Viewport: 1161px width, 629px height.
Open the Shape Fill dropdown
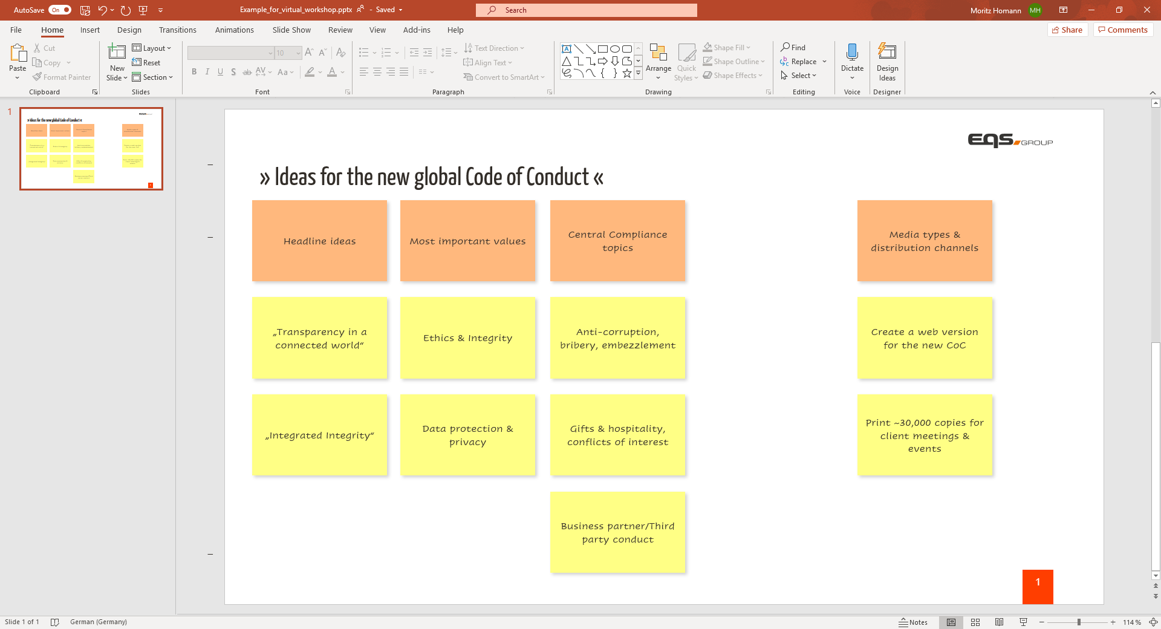(726, 48)
